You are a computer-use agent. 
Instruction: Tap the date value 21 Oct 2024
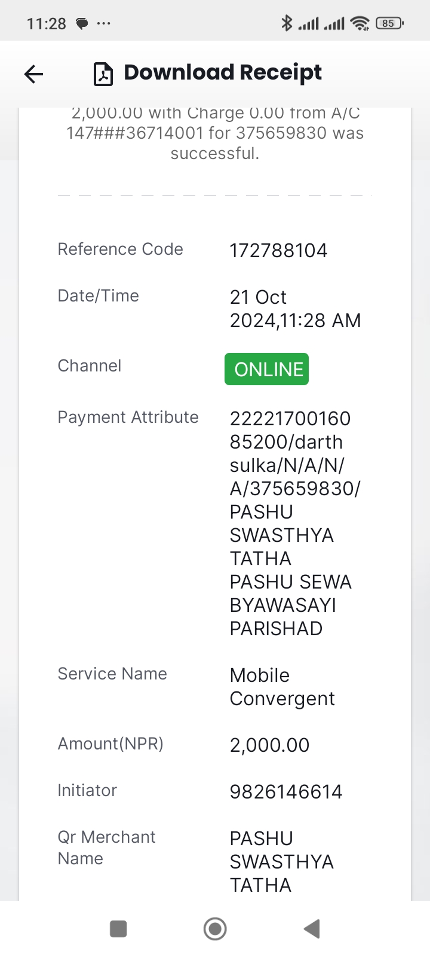click(x=295, y=309)
